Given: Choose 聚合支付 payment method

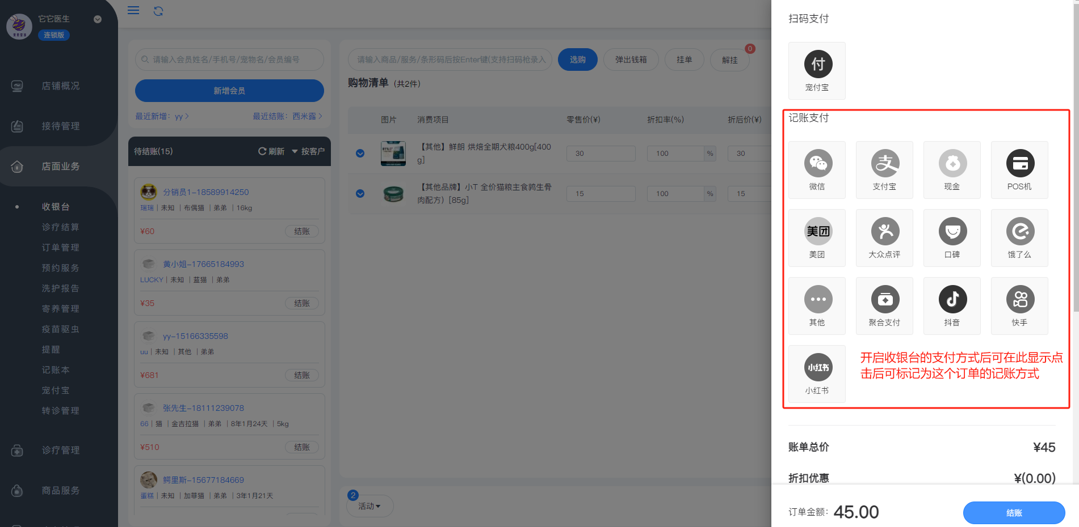Looking at the screenshot, I should point(884,306).
